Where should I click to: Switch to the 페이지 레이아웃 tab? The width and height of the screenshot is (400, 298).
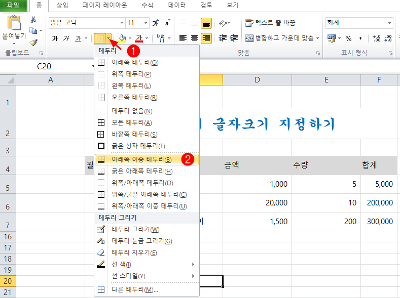tap(104, 6)
